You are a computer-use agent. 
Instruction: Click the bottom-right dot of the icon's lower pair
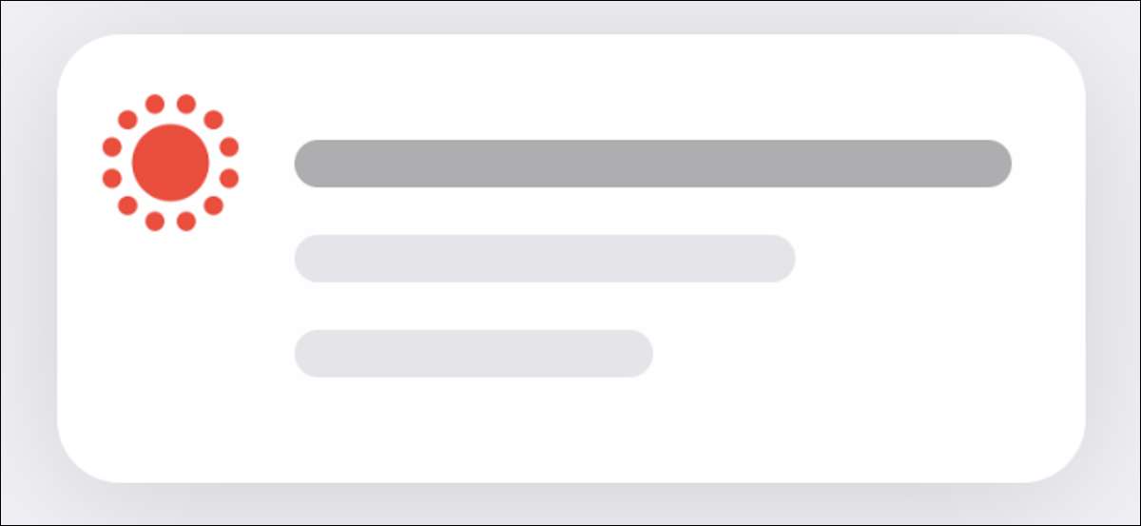coord(186,221)
